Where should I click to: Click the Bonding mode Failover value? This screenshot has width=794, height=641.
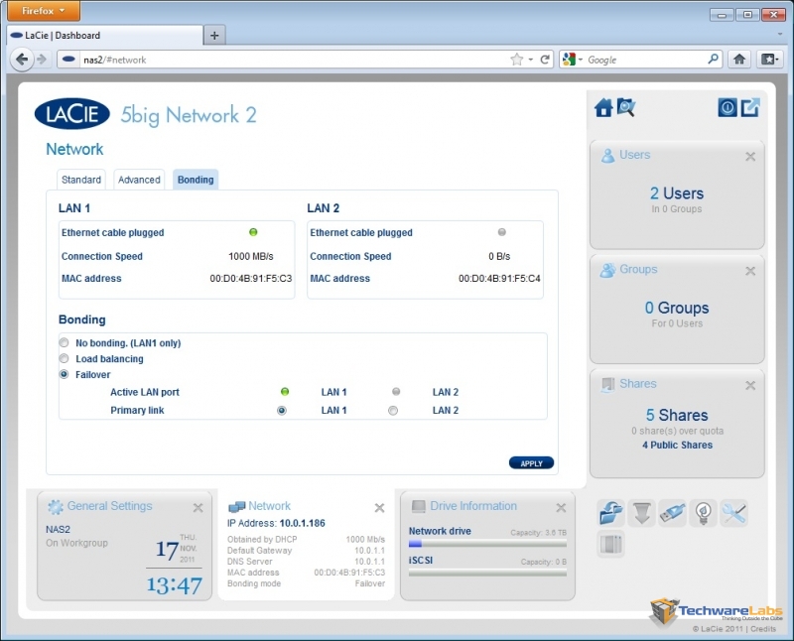point(369,583)
